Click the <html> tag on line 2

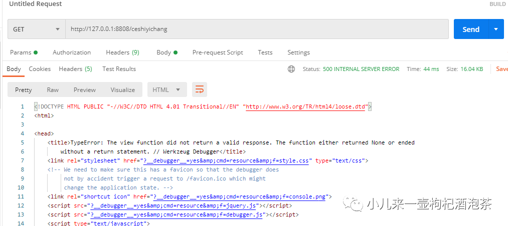coord(44,115)
